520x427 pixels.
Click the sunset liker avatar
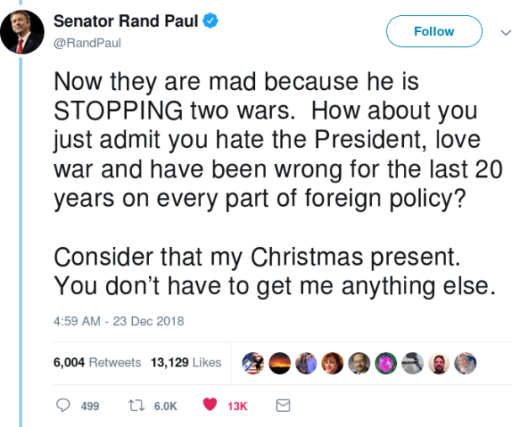tap(279, 362)
